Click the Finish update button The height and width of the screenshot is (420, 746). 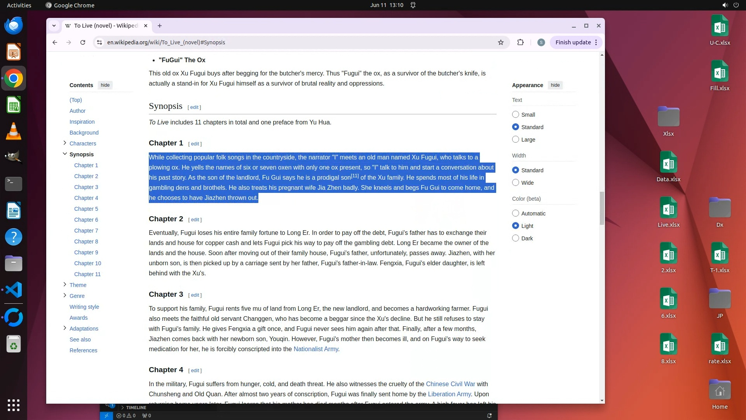[x=573, y=42]
